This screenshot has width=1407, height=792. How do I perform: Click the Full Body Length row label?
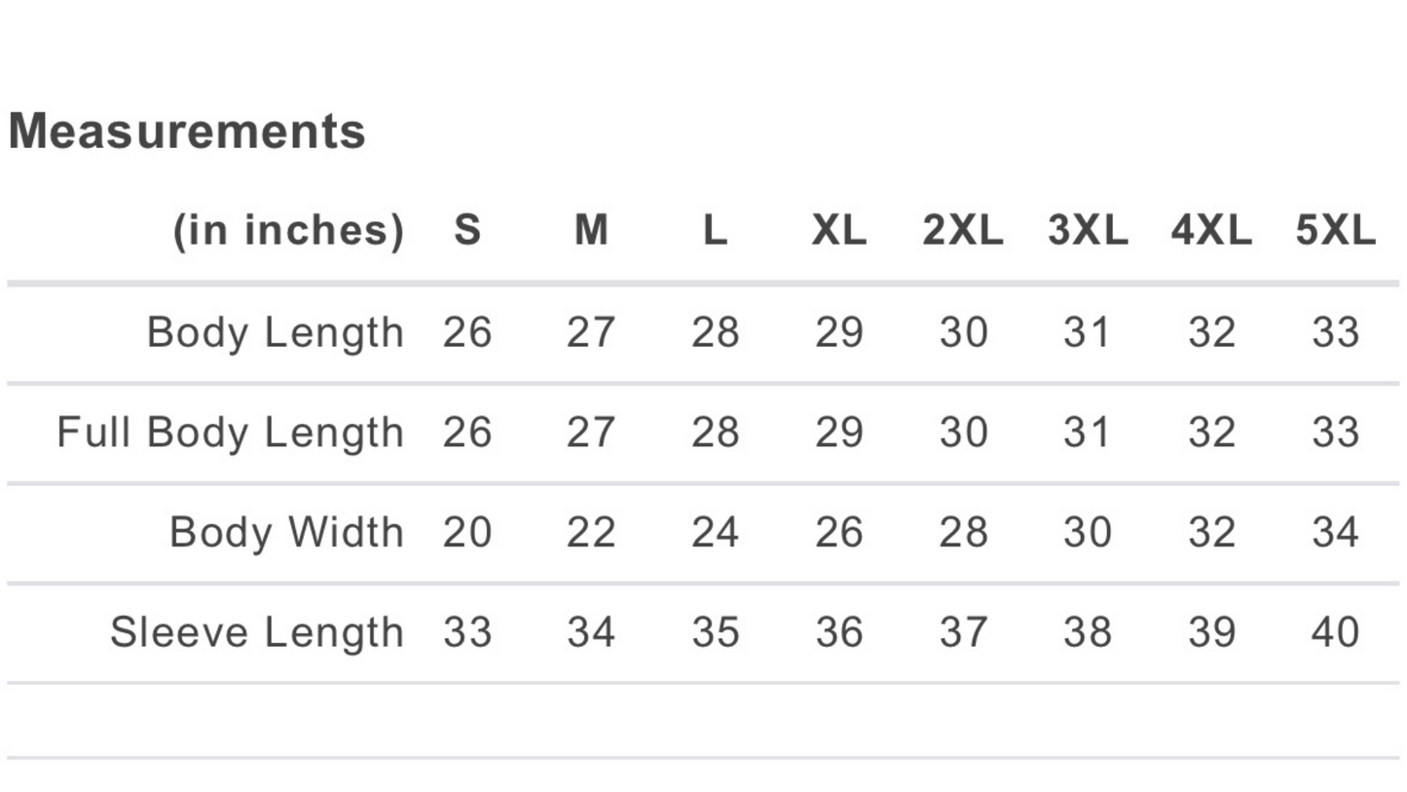pos(230,433)
